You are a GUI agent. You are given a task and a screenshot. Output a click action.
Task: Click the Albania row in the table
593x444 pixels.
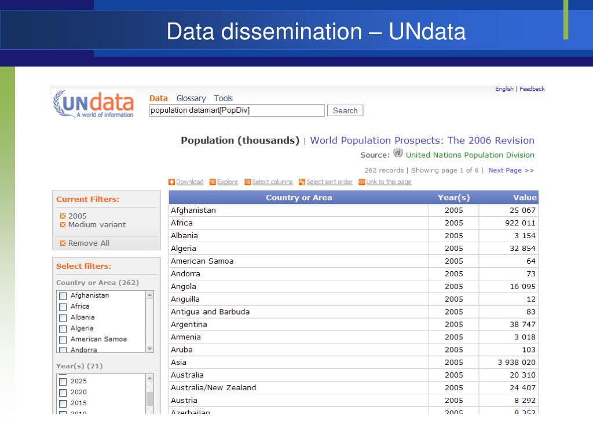pos(354,236)
